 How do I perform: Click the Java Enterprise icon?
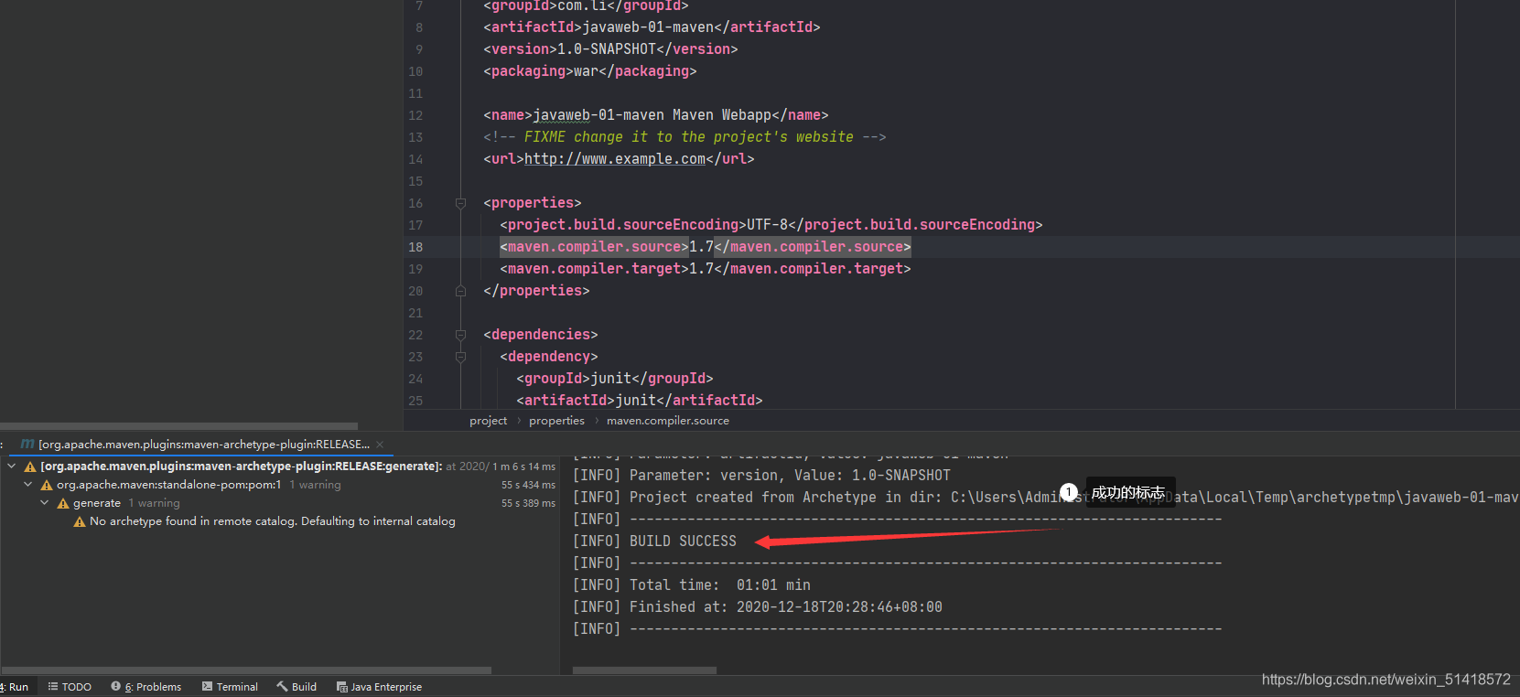click(341, 687)
